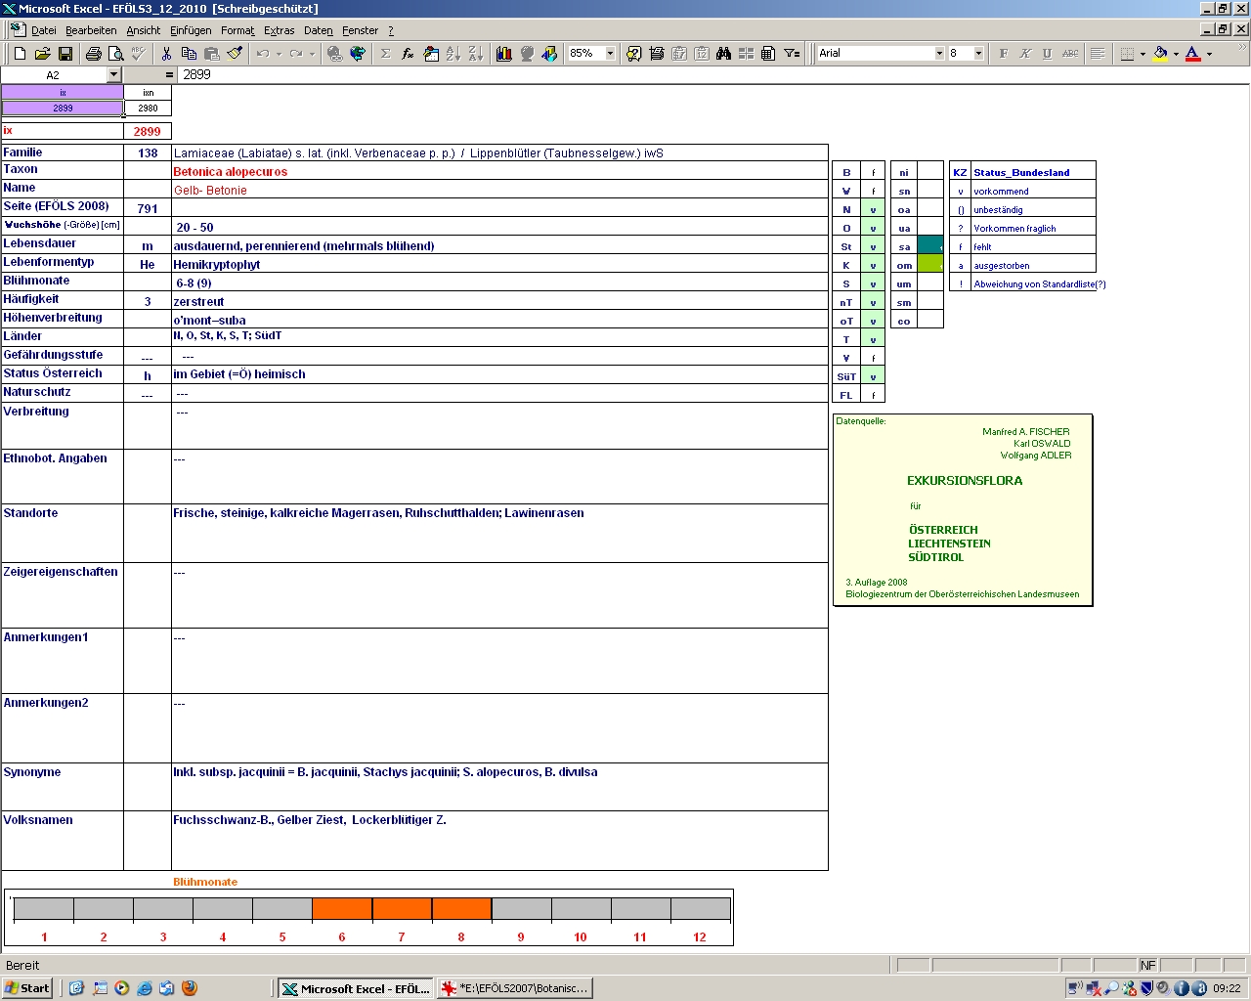Viewport: 1251px width, 1001px height.
Task: Toggle underline formatting (U button)
Action: click(1048, 54)
